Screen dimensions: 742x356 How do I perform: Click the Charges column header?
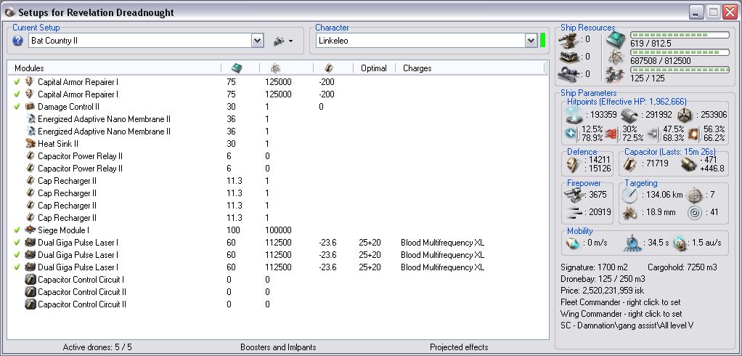coord(417,68)
